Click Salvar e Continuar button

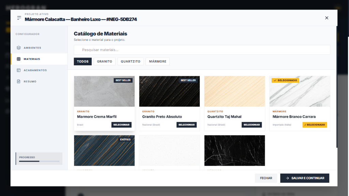[304, 178]
